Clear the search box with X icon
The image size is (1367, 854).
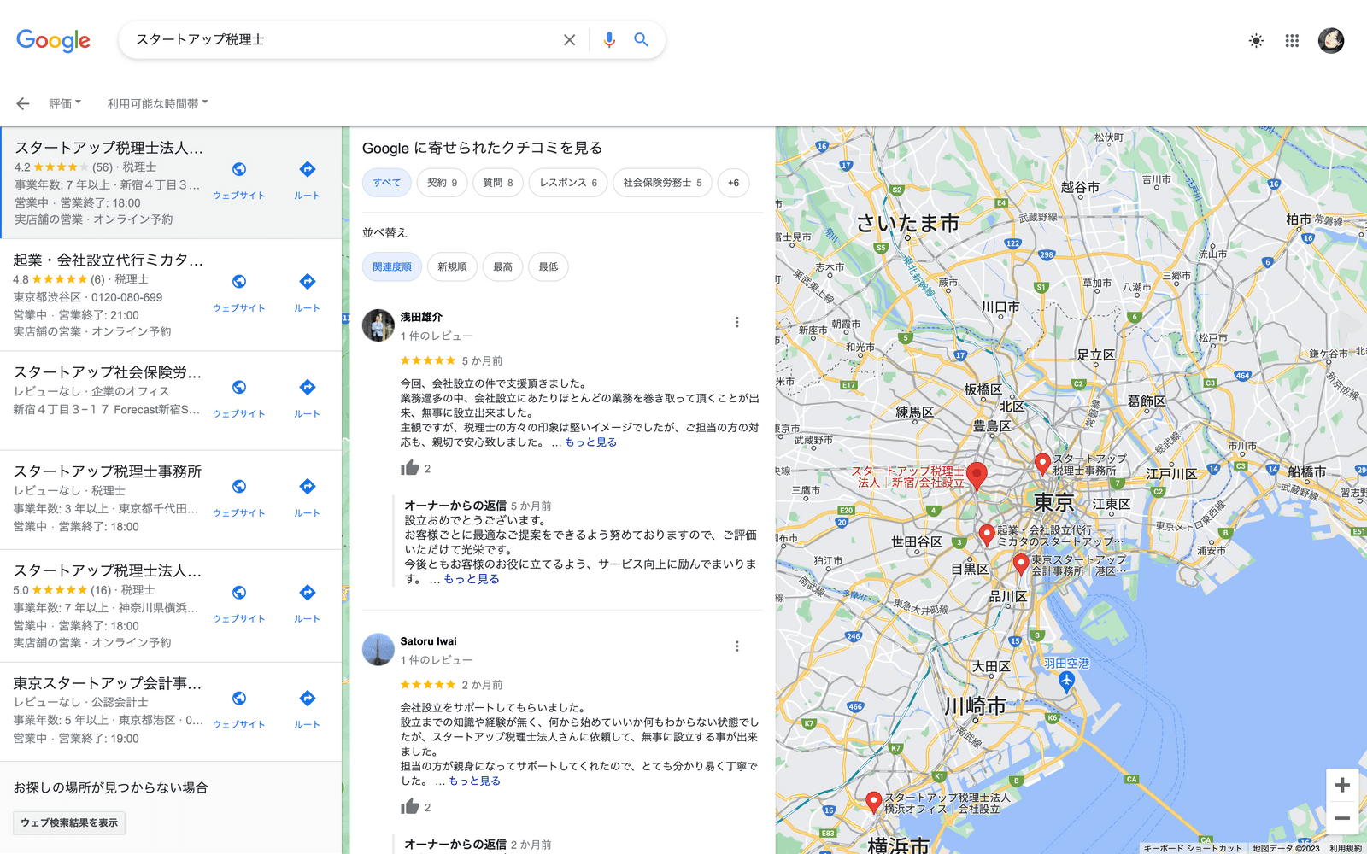tap(569, 40)
